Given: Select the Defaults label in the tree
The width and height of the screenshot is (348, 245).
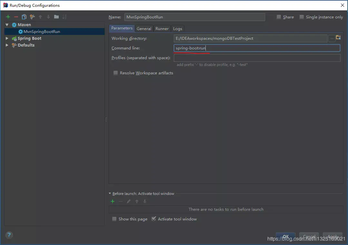Looking at the screenshot, I should [26, 45].
